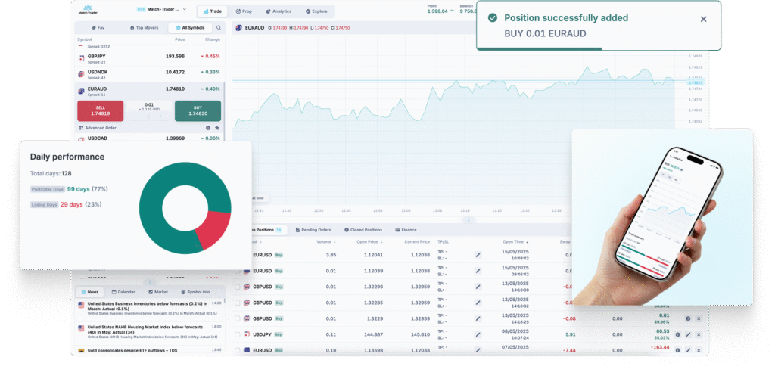Show the Top Movers tab

[x=145, y=28]
